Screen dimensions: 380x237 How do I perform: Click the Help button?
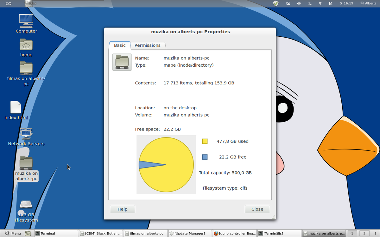(x=123, y=209)
